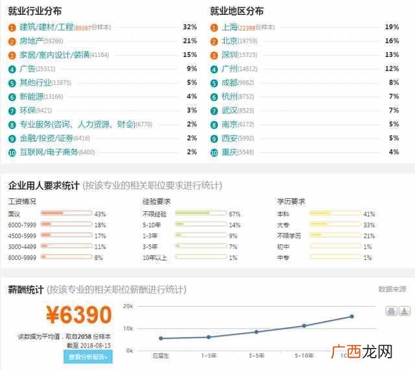The width and height of the screenshot is (415, 370).
Task: Open the 环保 industry link
Action: [x=27, y=110]
